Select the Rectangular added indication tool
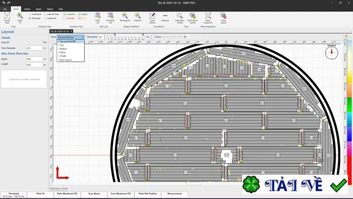 [125, 17]
